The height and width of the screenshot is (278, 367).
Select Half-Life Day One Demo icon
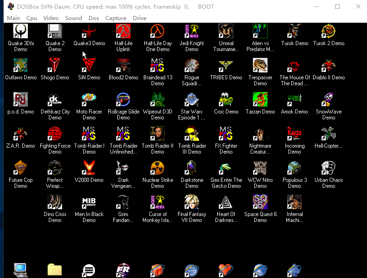pyautogui.click(x=157, y=31)
